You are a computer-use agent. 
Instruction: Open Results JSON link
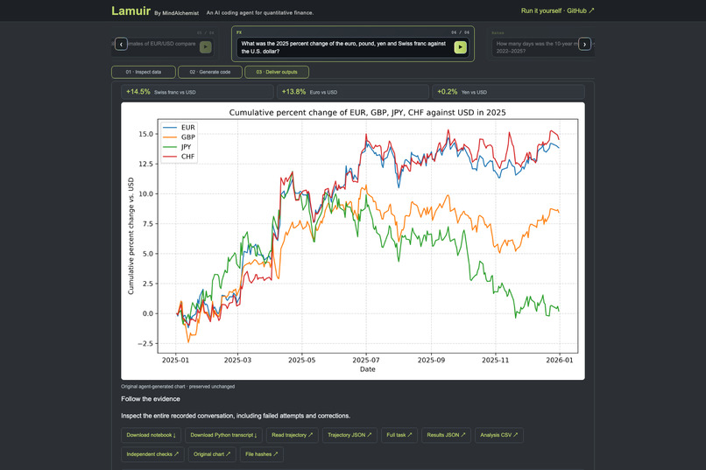pyautogui.click(x=446, y=435)
